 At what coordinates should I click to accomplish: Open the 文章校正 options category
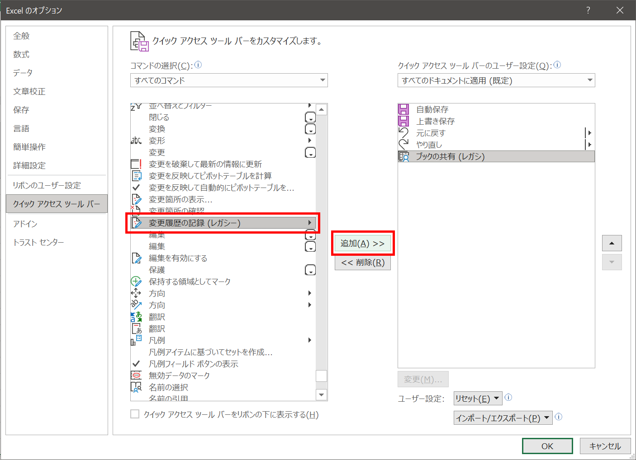click(57, 91)
